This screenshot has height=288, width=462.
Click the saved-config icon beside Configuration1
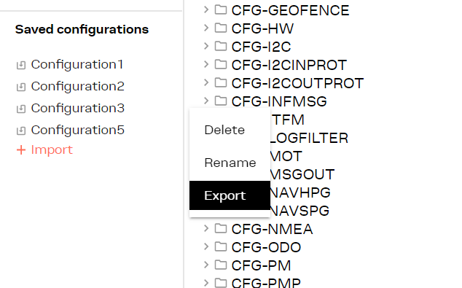coord(21,65)
